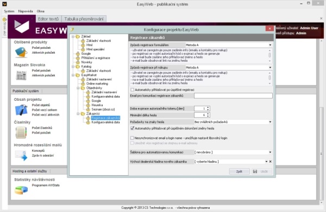
Task: Click the first registration description scrollbar
Action: pyautogui.click(x=270, y=55)
